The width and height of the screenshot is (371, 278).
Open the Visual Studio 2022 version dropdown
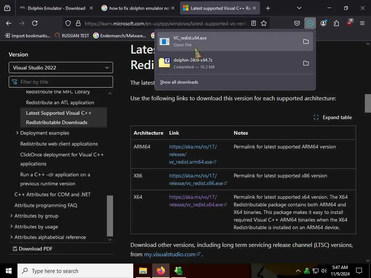coord(61,68)
